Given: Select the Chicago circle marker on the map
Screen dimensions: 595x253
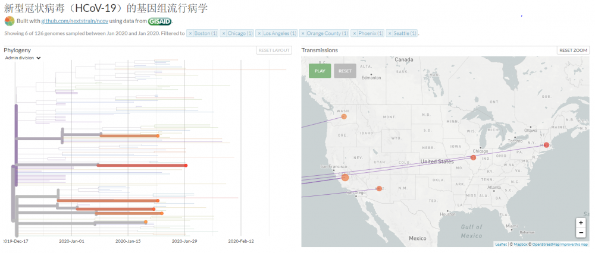Looking at the screenshot, I should pos(474,157).
